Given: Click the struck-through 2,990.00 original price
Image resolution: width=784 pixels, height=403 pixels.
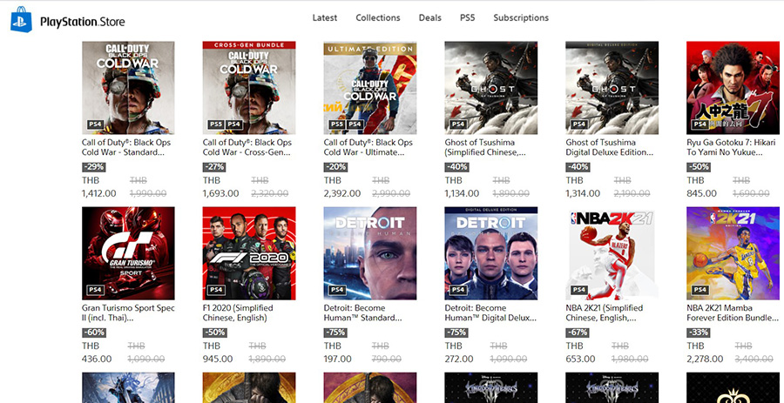Looking at the screenshot, I should [x=391, y=193].
